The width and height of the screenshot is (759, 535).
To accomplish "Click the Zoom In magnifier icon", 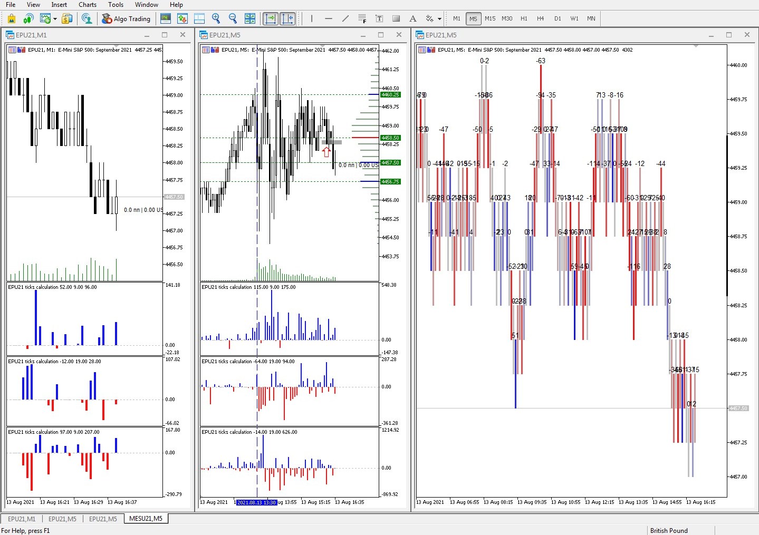I will click(216, 18).
